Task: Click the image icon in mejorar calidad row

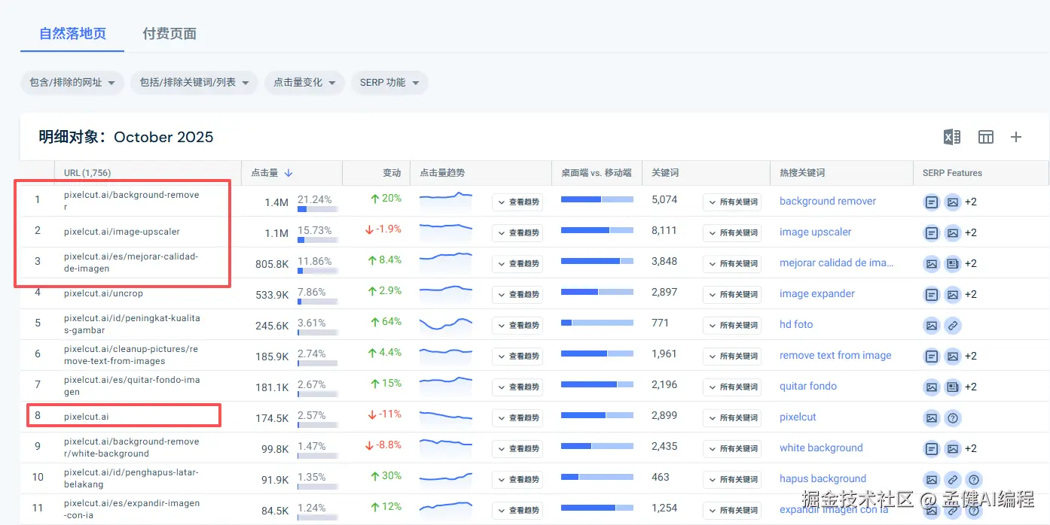Action: [x=932, y=263]
